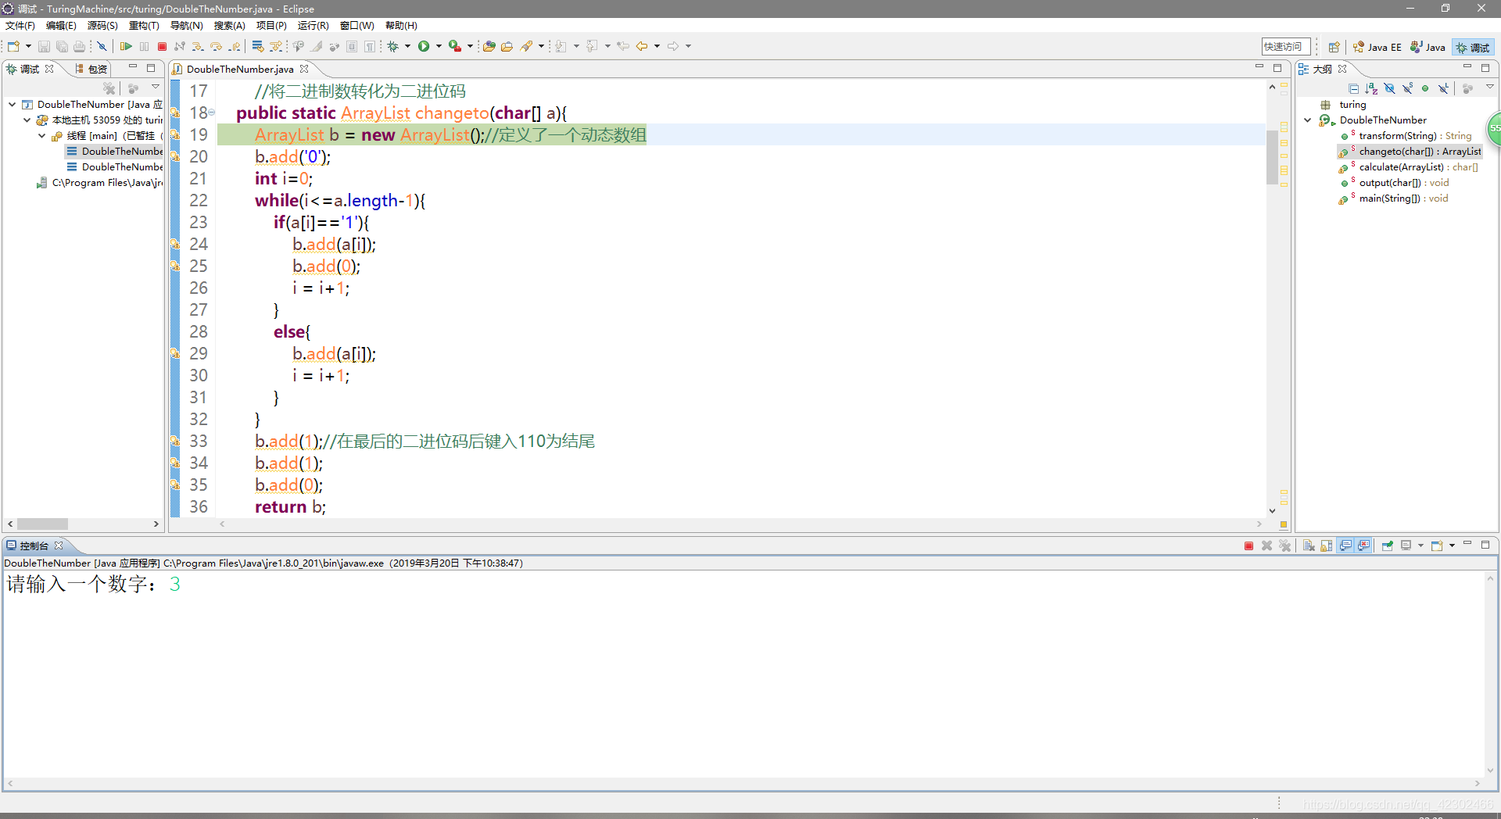Click the Open Type toolbar icon
This screenshot has width=1501, height=819.
[489, 47]
